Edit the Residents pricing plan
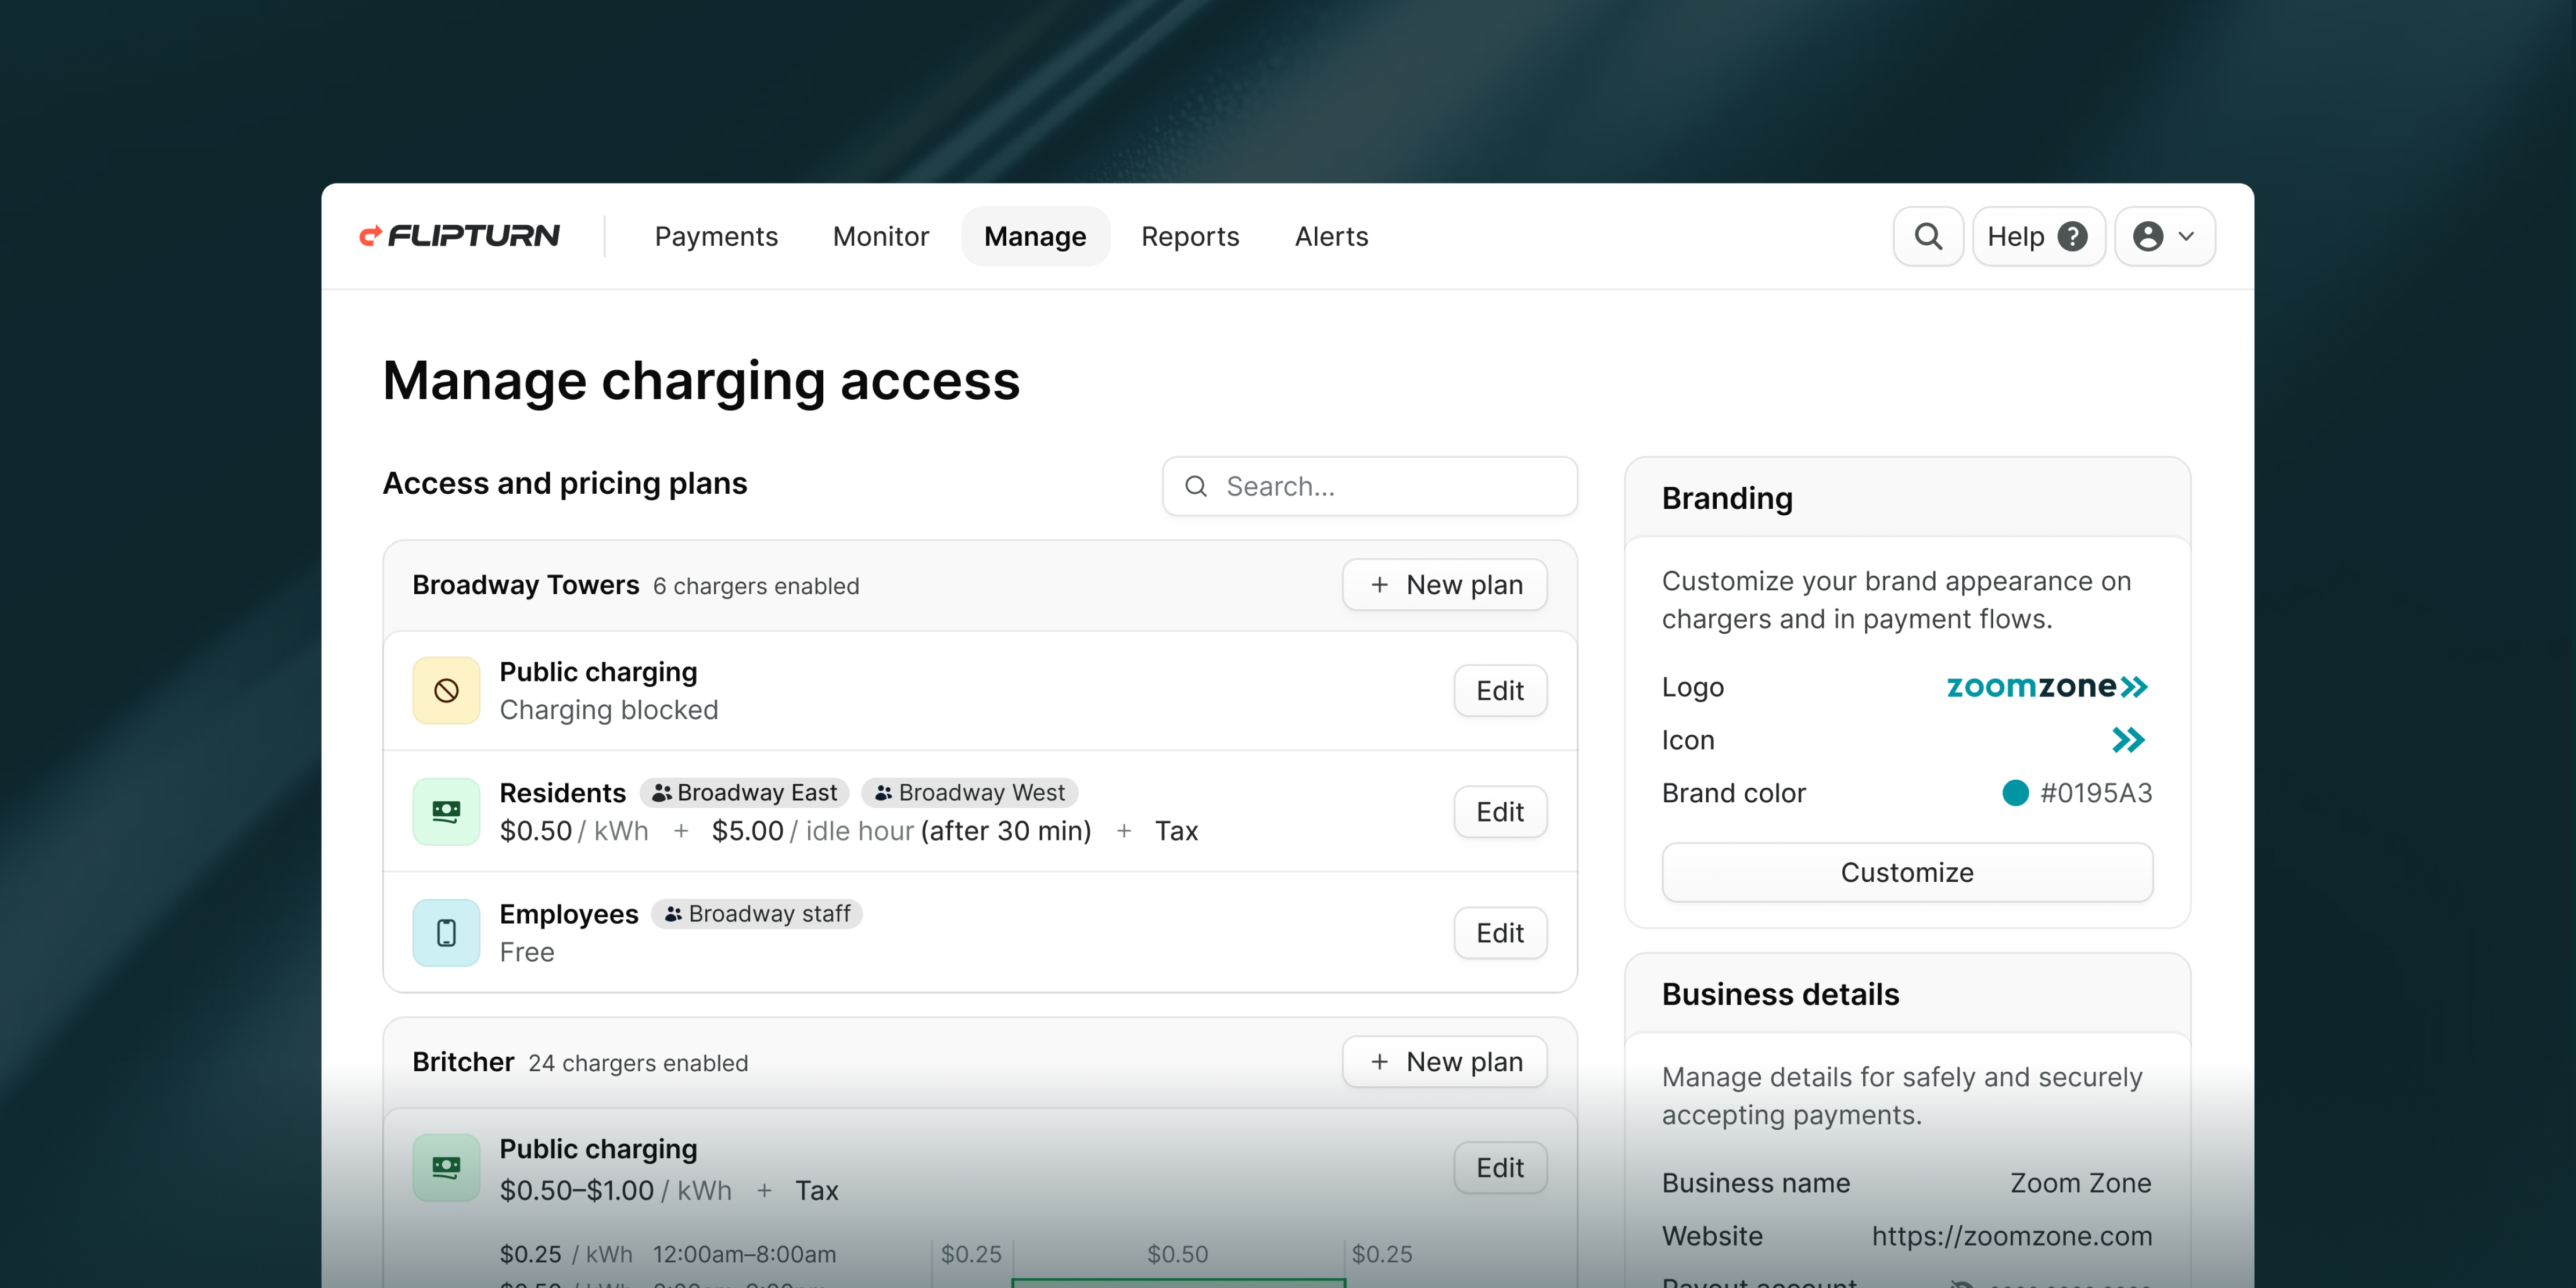This screenshot has height=1288, width=2576. click(x=1499, y=811)
